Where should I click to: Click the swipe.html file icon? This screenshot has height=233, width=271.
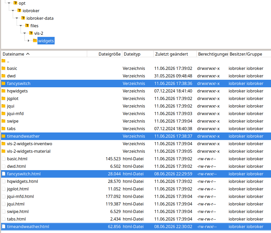click(4, 211)
